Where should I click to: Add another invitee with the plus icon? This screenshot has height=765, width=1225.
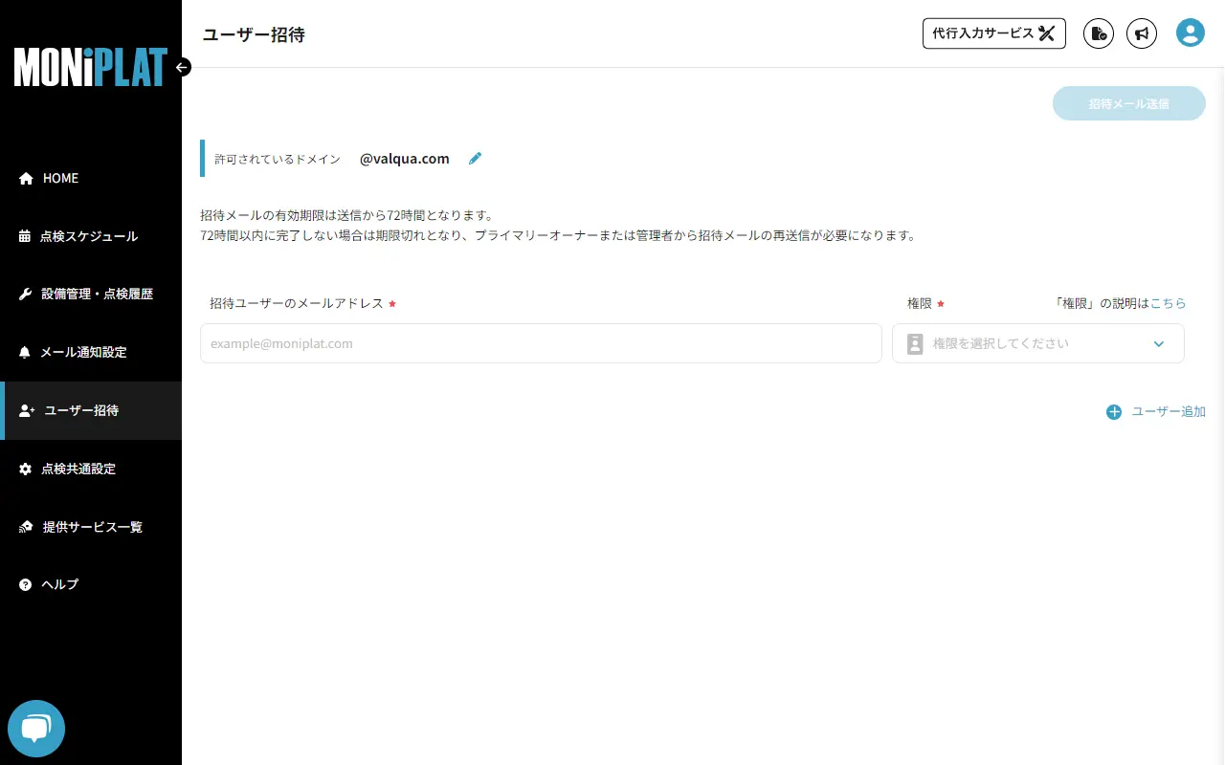1113,411
